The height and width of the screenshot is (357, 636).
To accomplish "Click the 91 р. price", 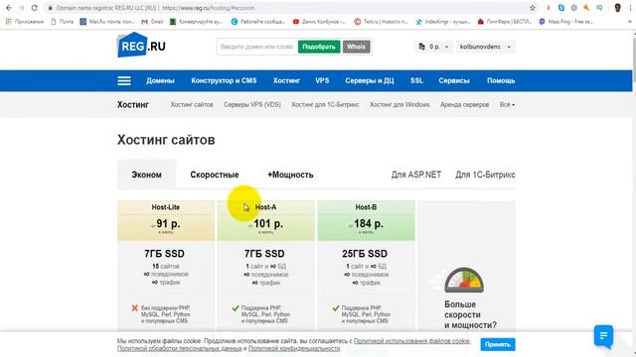I will [168, 223].
